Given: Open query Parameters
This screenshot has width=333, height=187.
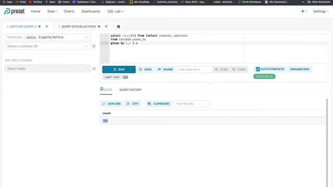Looking at the screenshot, I should click(x=300, y=69).
